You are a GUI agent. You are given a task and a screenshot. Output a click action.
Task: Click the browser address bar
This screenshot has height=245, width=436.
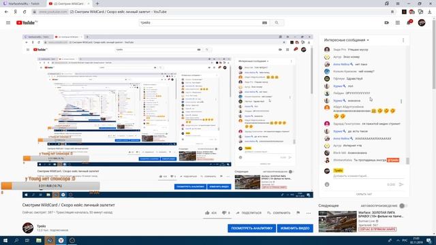211,12
